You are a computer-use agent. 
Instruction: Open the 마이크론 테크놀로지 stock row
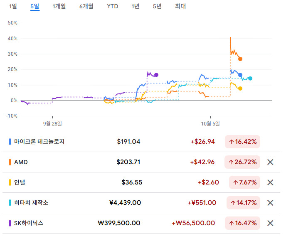[39, 142]
